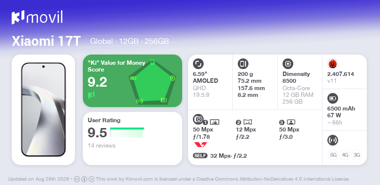Viewport: 380px width, 185px height.
Task: Select the 5G network badge
Action: (333, 155)
